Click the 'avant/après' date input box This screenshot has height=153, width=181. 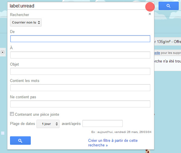pos(102,124)
